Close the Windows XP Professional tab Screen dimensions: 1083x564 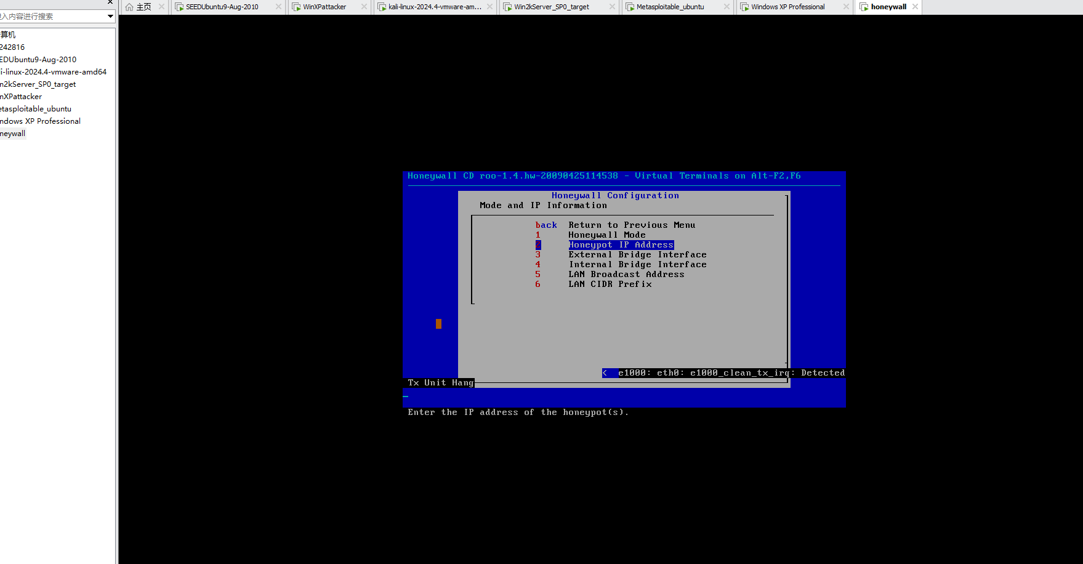coord(846,7)
